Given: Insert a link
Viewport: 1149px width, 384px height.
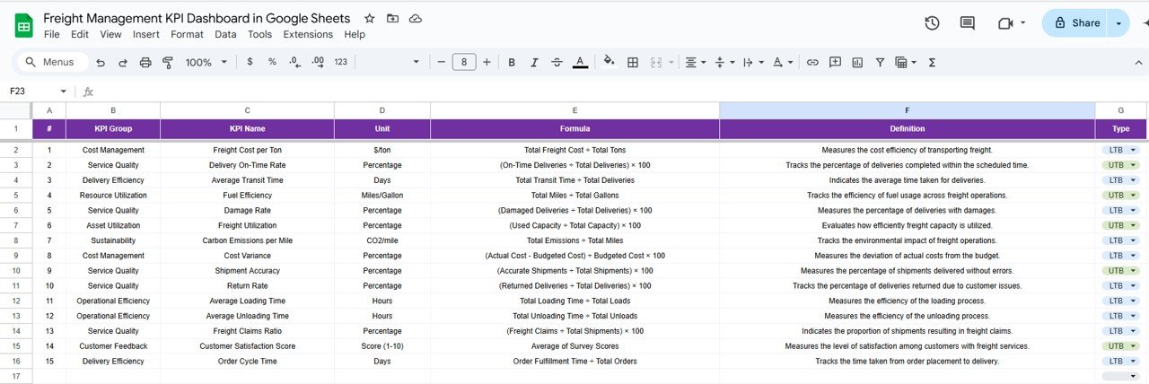Looking at the screenshot, I should [812, 62].
